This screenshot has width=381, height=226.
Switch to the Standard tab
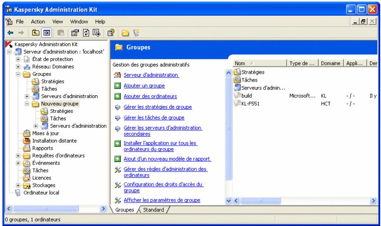click(x=153, y=210)
